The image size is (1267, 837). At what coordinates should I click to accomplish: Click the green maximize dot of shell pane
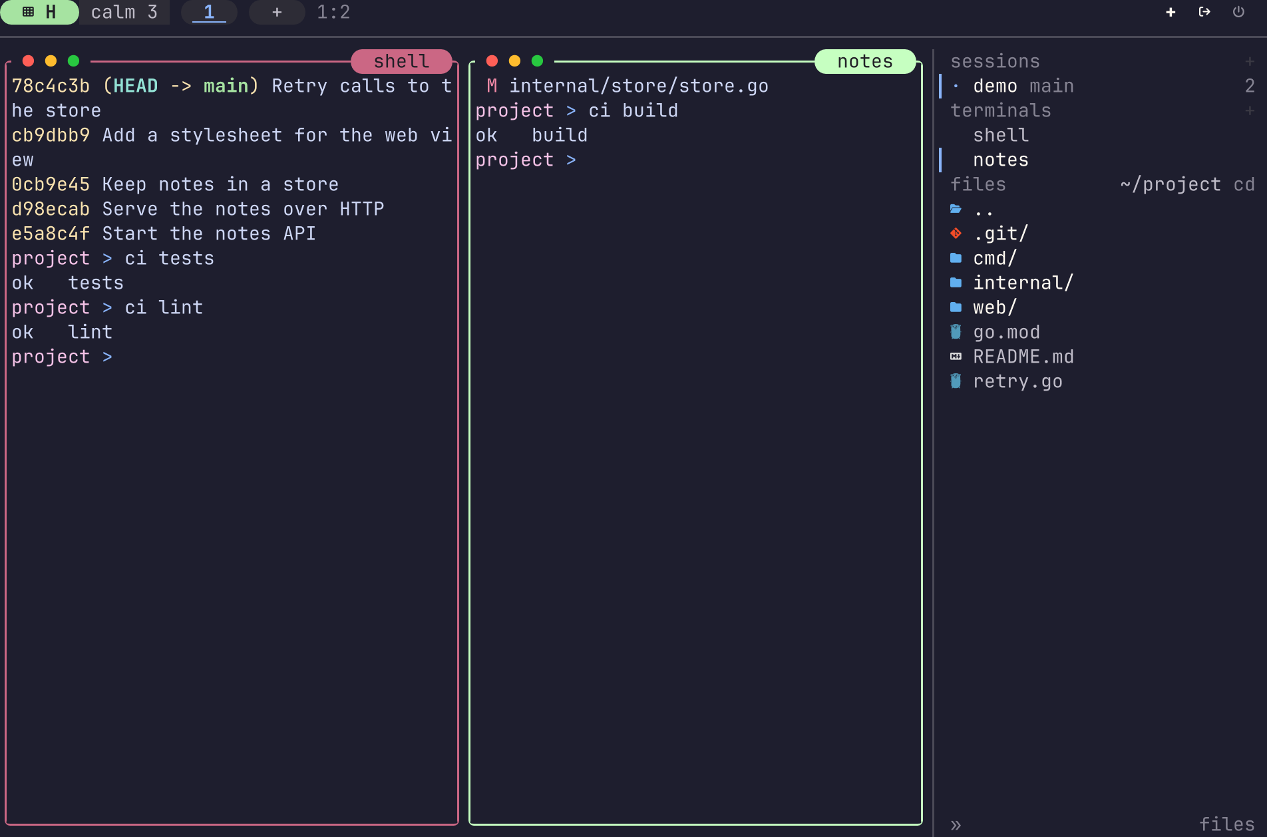pos(73,61)
